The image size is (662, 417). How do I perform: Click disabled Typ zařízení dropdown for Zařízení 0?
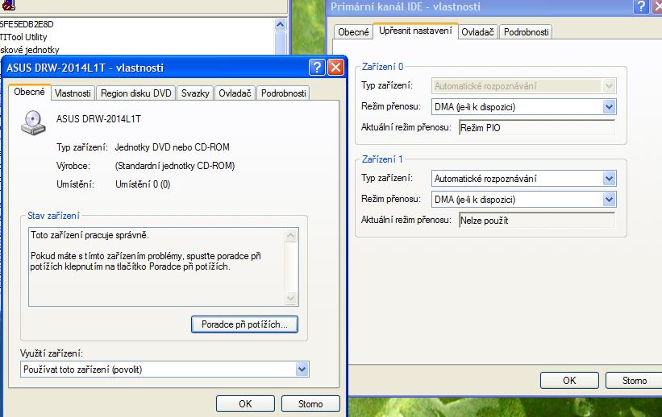(x=523, y=86)
